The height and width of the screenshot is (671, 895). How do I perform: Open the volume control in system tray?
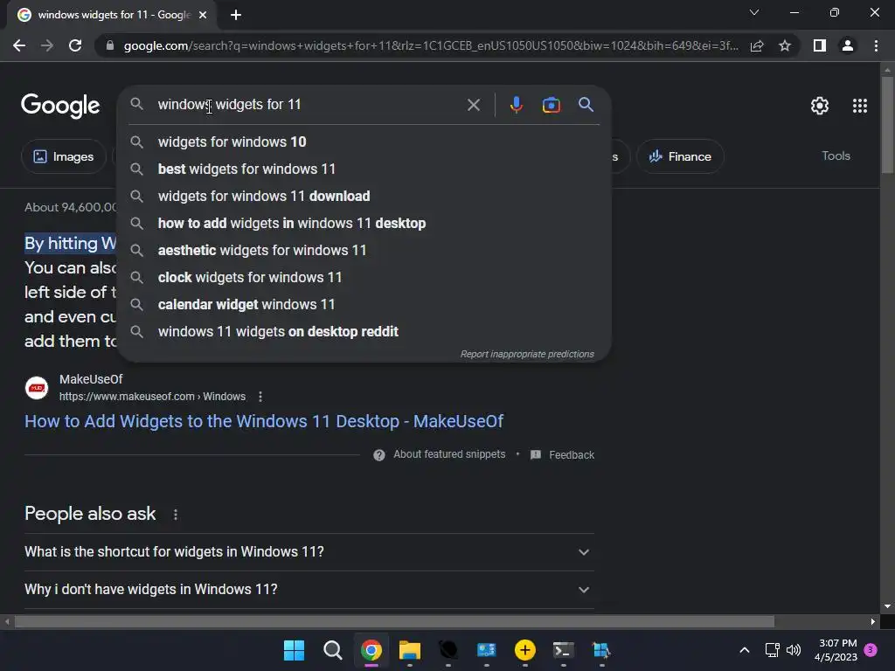794,650
